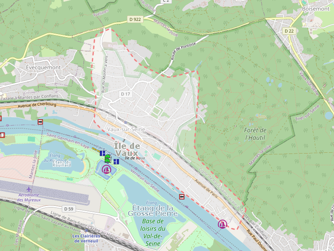Click the left-pointing arrow sign on the river
Image resolution: width=334 pixels, height=251 pixels.
pyautogui.click(x=182, y=197)
